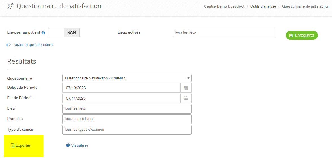Open the calendar picker for Fin de Période
Image resolution: width=332 pixels, height=160 pixels.
pyautogui.click(x=186, y=98)
